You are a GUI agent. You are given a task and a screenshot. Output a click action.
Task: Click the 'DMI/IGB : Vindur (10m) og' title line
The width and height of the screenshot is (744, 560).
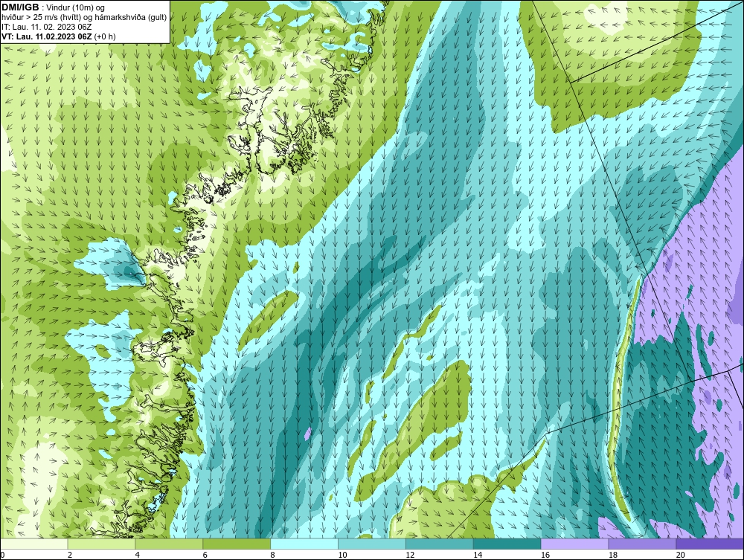(53, 7)
